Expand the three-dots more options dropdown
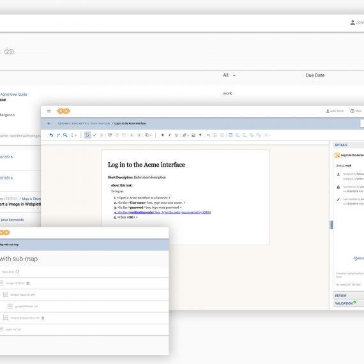The image size is (364, 364). point(73,135)
